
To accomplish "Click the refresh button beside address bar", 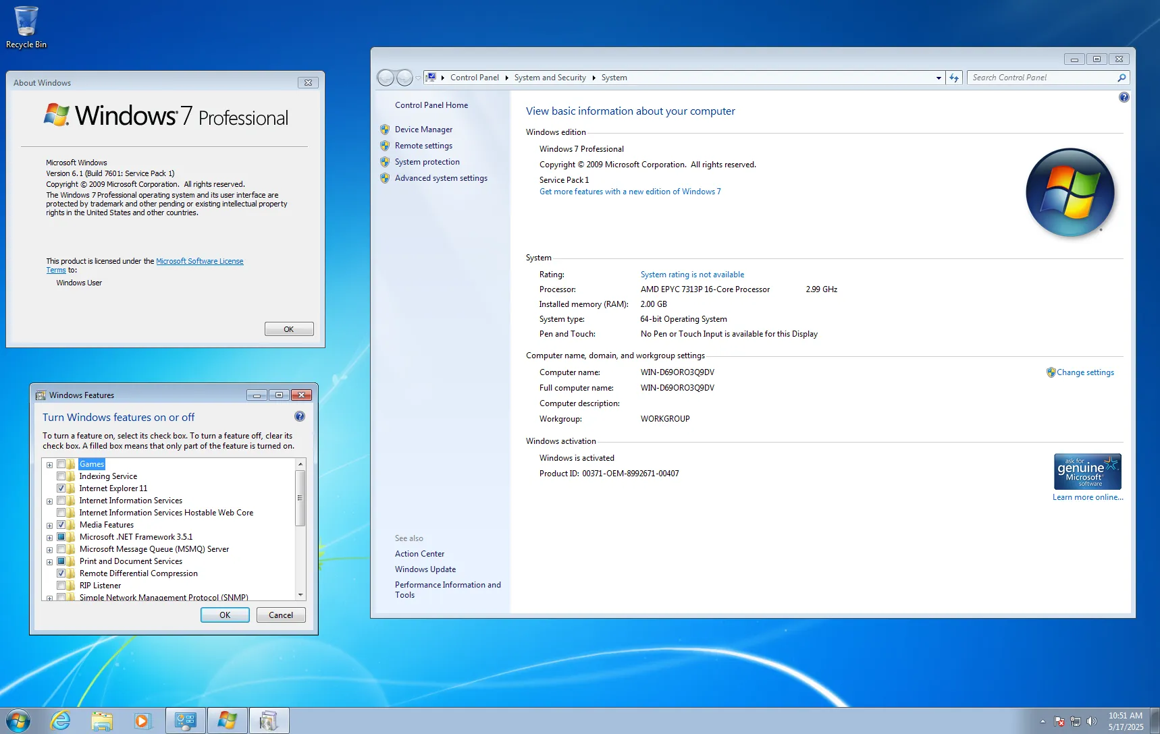I will click(954, 78).
